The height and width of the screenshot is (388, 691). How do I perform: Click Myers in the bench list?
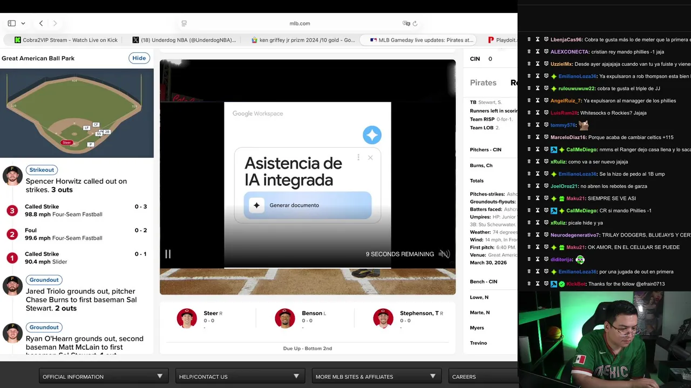(x=477, y=328)
